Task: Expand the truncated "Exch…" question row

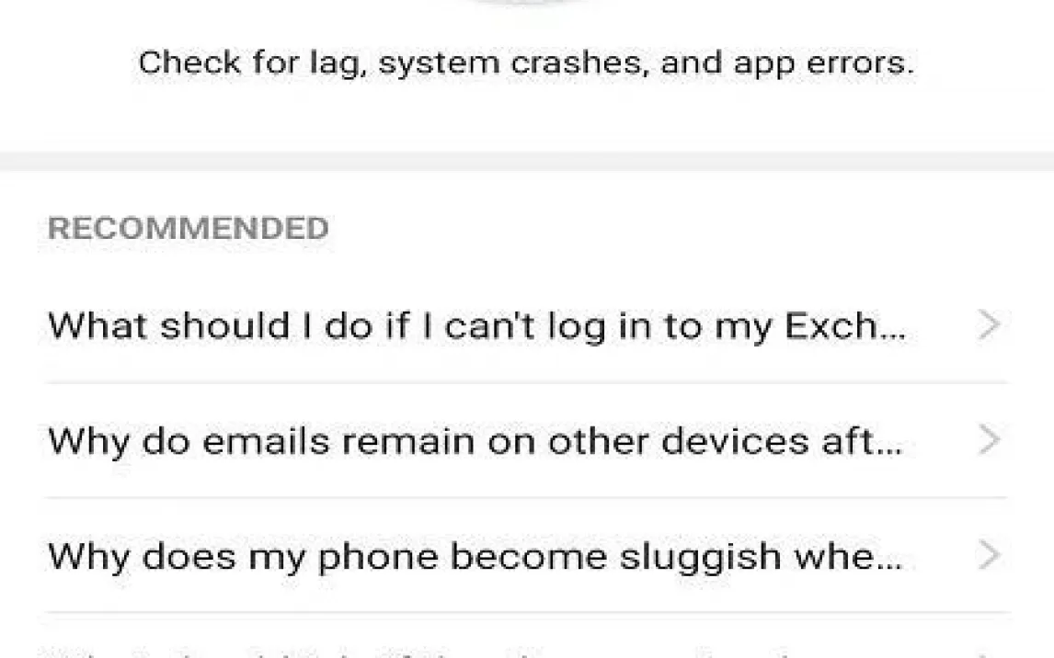Action: point(527,325)
